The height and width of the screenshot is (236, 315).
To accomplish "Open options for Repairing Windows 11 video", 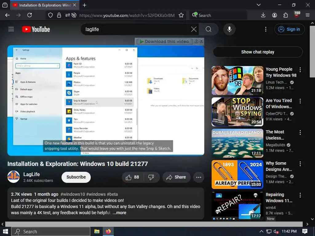I will pos(300,195).
